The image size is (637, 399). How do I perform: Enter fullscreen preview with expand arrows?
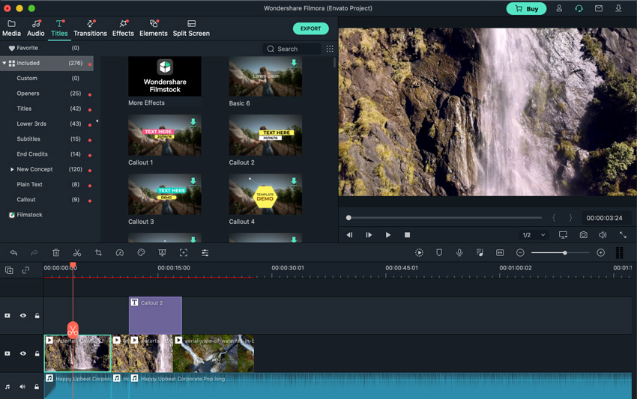tap(623, 235)
